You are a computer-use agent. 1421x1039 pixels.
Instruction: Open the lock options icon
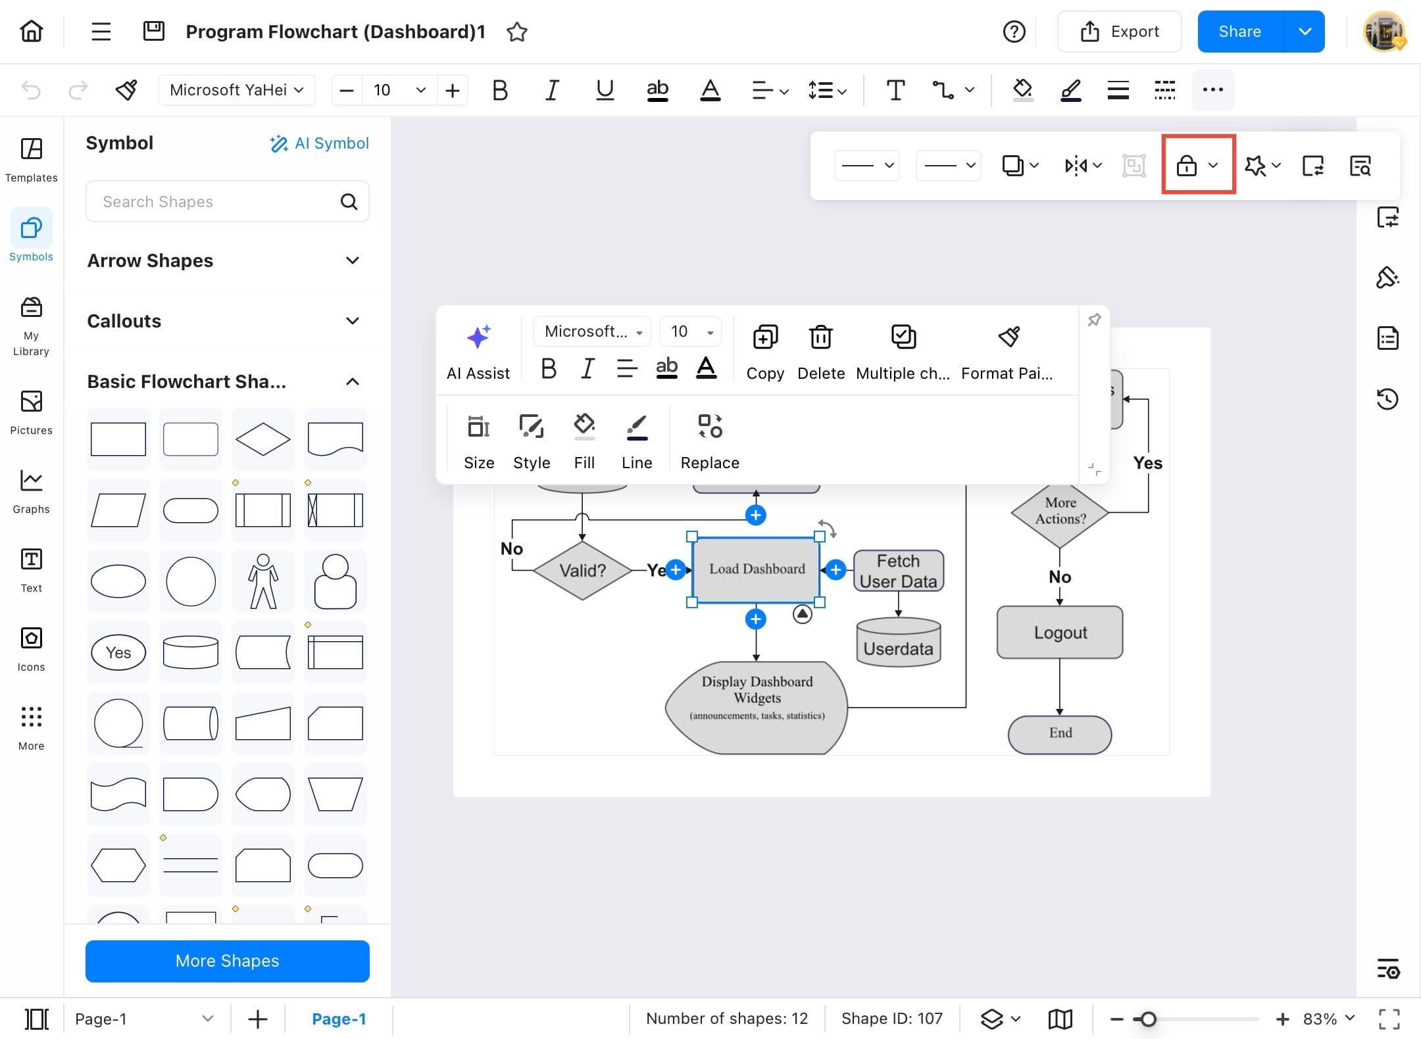click(1187, 166)
